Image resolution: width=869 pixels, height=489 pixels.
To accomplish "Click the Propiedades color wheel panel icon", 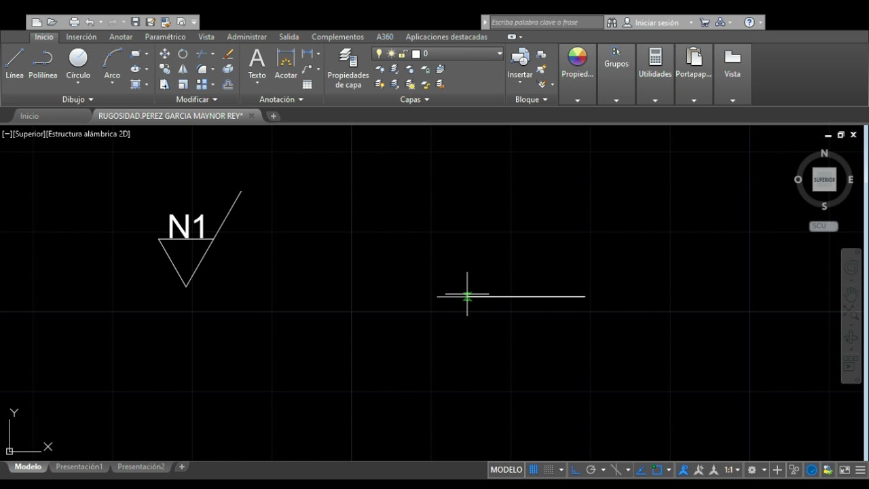I will (x=577, y=57).
